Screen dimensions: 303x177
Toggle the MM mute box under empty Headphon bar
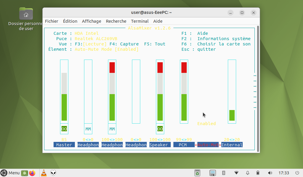click(88, 129)
